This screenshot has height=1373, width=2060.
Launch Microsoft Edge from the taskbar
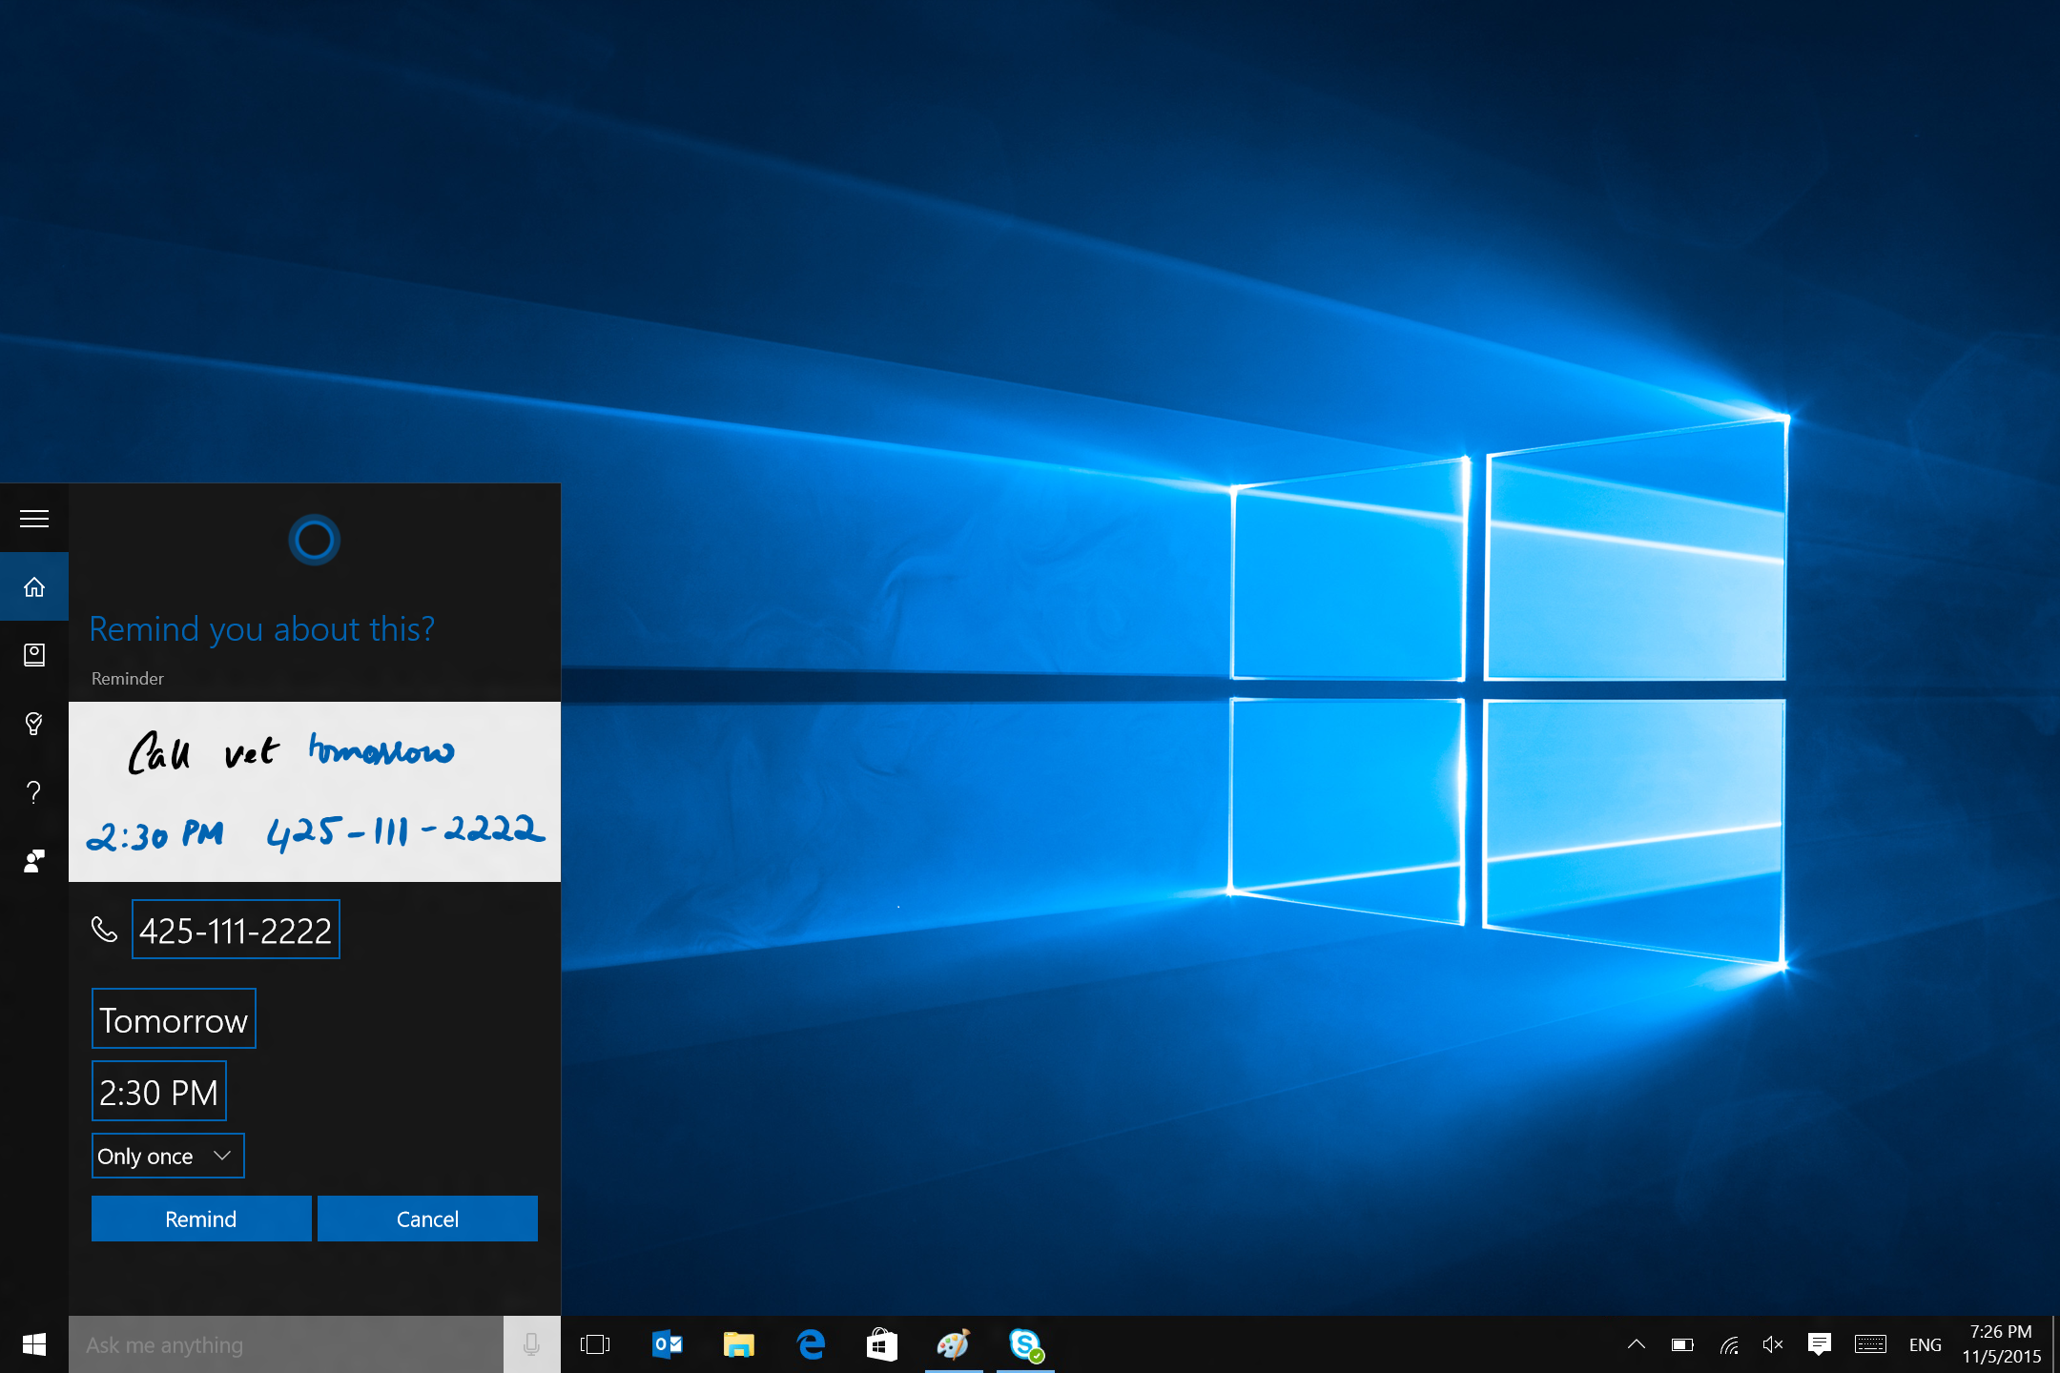click(x=810, y=1344)
